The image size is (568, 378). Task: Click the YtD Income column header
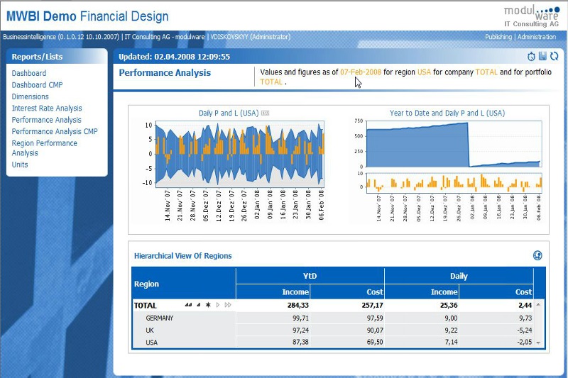(x=273, y=291)
